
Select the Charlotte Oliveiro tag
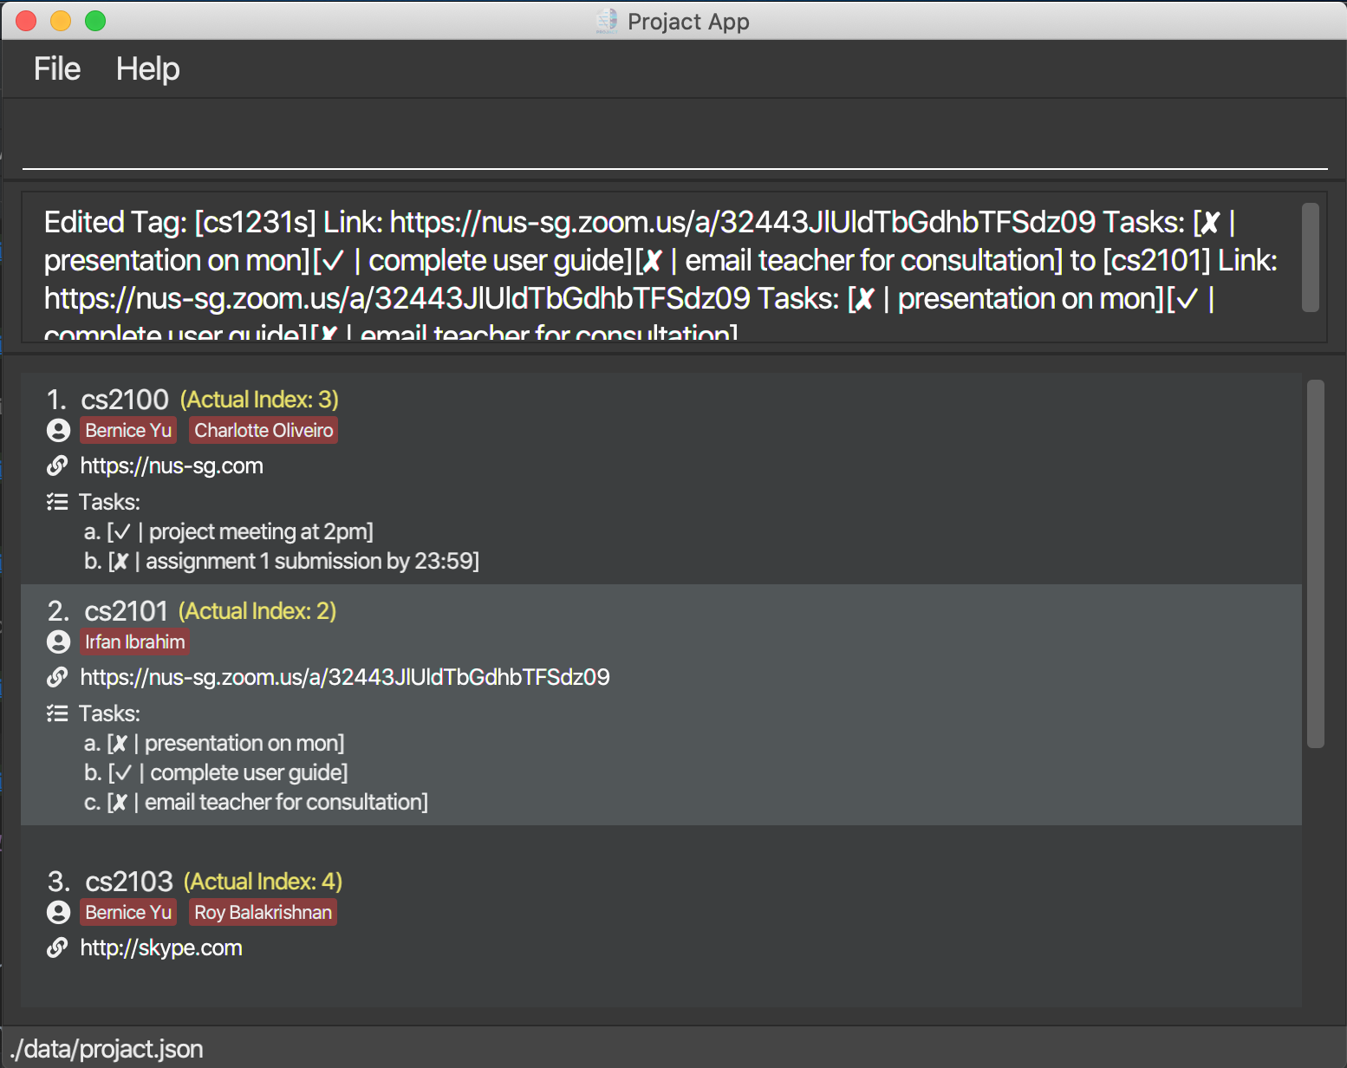point(264,430)
